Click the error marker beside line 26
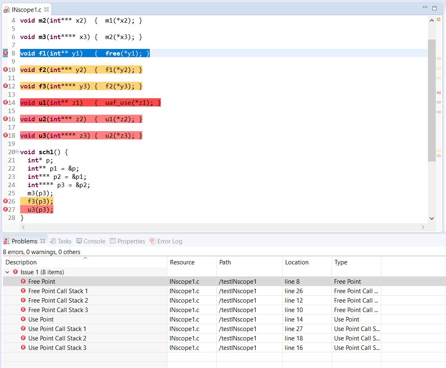The height and width of the screenshot is (368, 446). (x=5, y=201)
